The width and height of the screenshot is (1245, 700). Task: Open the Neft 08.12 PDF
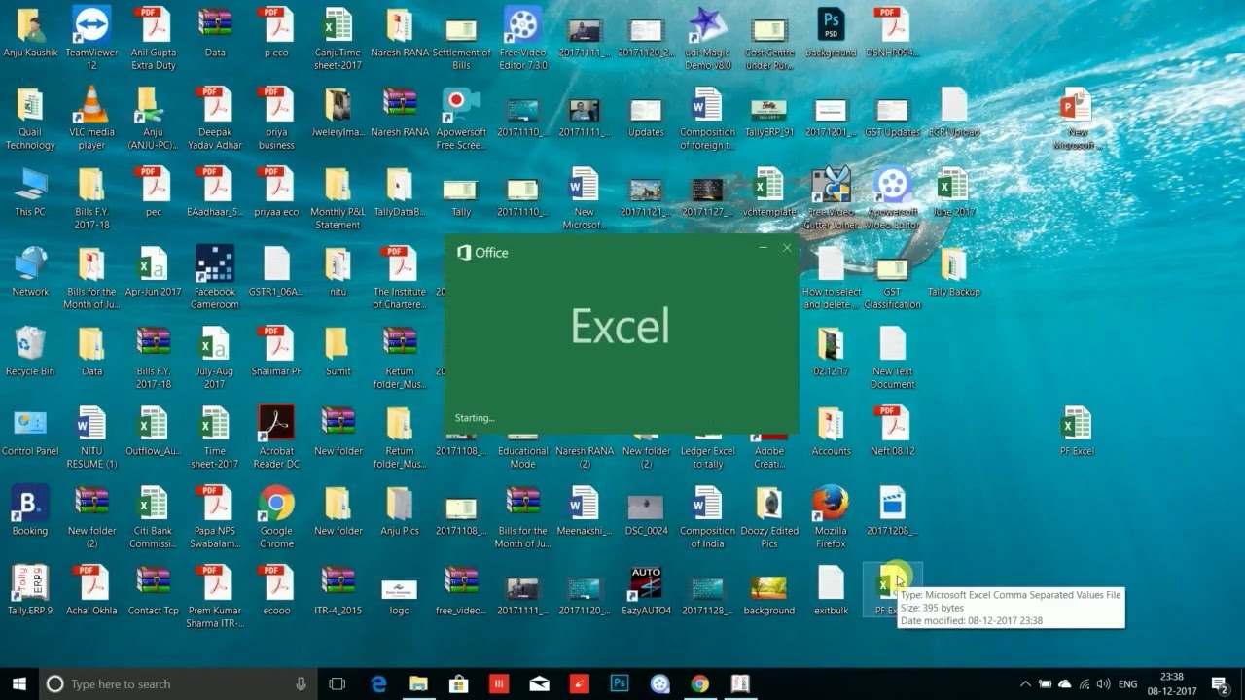click(892, 432)
